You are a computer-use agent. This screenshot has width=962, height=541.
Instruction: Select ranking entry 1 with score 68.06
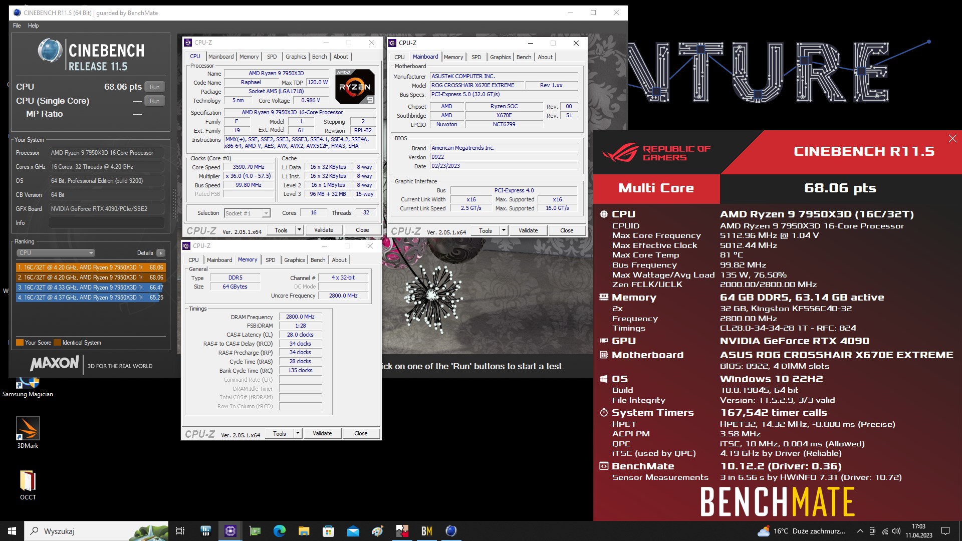[x=91, y=267]
